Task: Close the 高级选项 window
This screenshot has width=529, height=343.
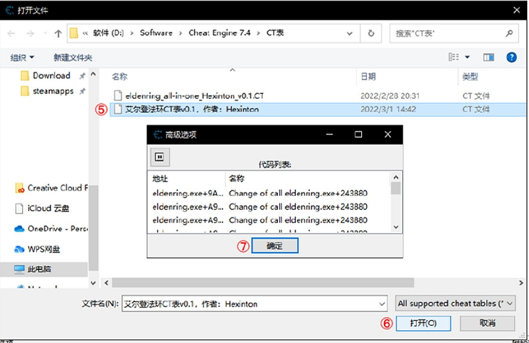Action: click(x=388, y=134)
